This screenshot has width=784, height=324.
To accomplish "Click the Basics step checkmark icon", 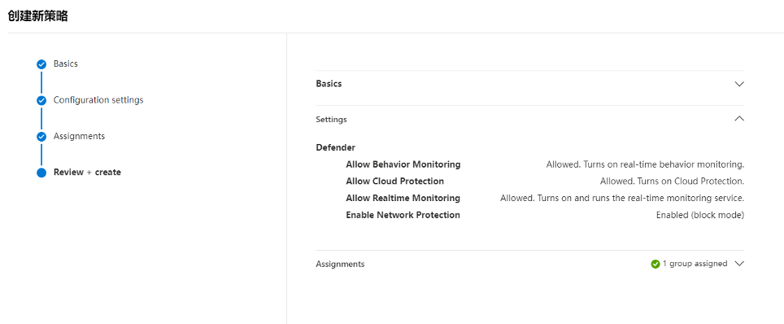I will click(x=41, y=64).
